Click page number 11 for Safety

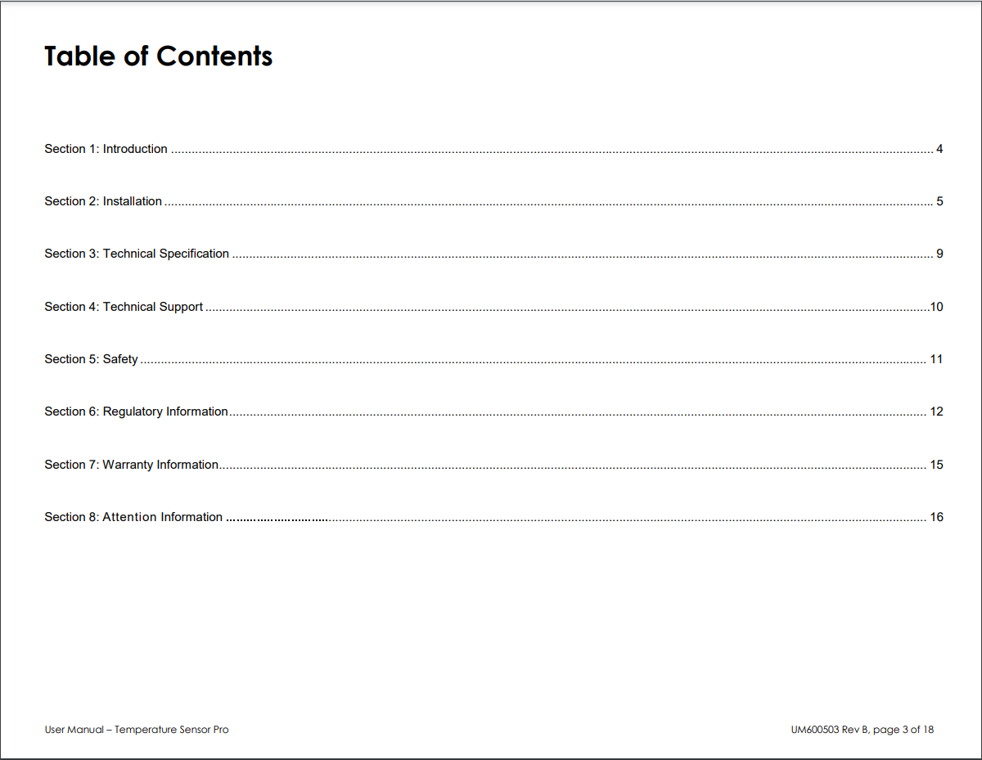pyautogui.click(x=937, y=359)
